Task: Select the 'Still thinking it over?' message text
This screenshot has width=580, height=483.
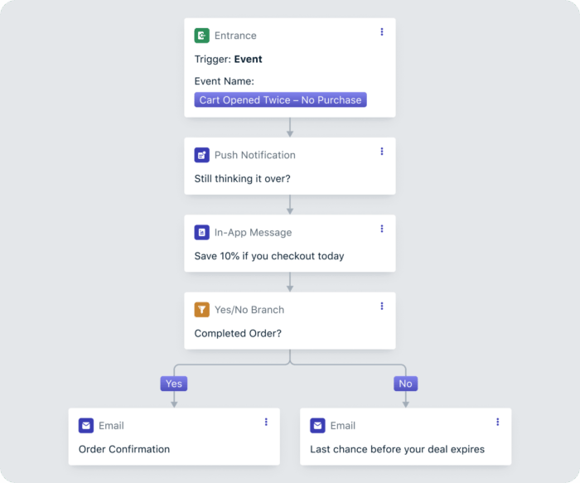Action: (244, 178)
